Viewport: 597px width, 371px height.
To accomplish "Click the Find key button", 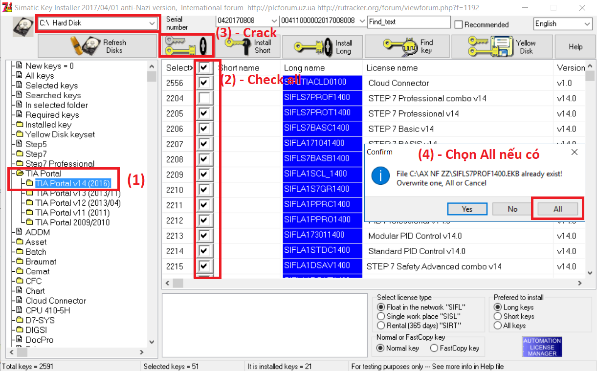I will [406, 47].
